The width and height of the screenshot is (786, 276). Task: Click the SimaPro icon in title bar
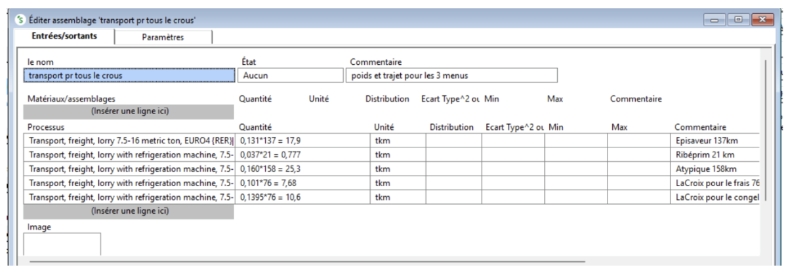click(20, 20)
